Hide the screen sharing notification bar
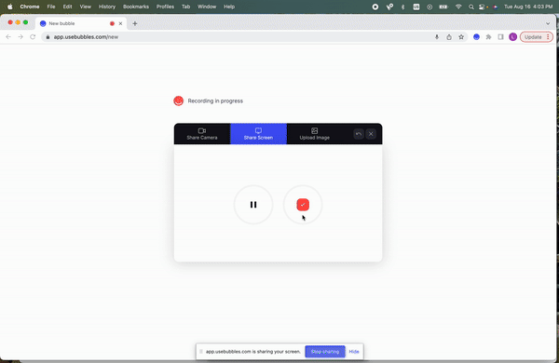 click(x=354, y=352)
